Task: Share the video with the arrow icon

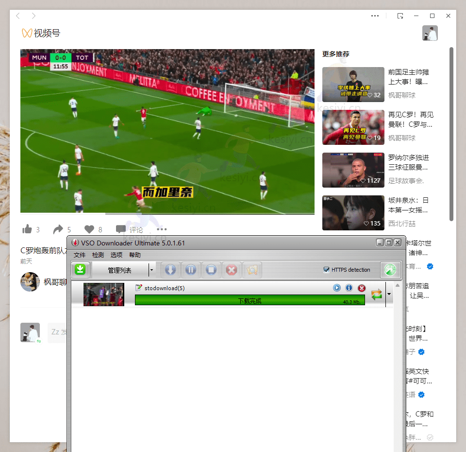Action: click(x=58, y=229)
